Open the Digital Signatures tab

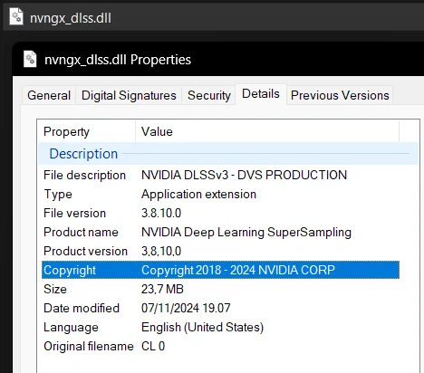coord(129,95)
